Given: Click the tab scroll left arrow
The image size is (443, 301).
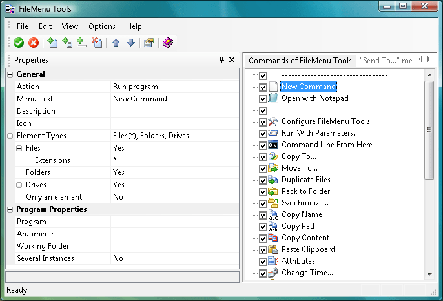Looking at the screenshot, I should pos(420,59).
